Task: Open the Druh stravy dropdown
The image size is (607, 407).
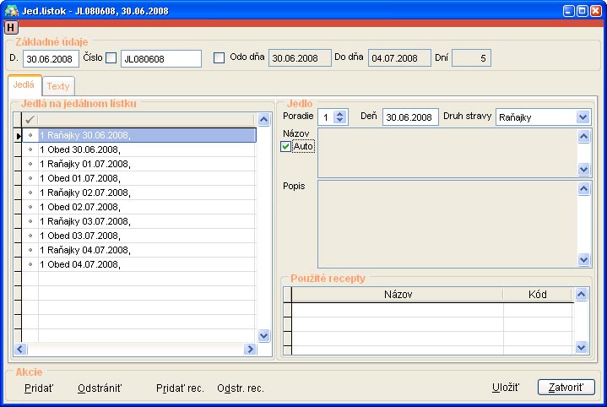Action: pos(583,117)
